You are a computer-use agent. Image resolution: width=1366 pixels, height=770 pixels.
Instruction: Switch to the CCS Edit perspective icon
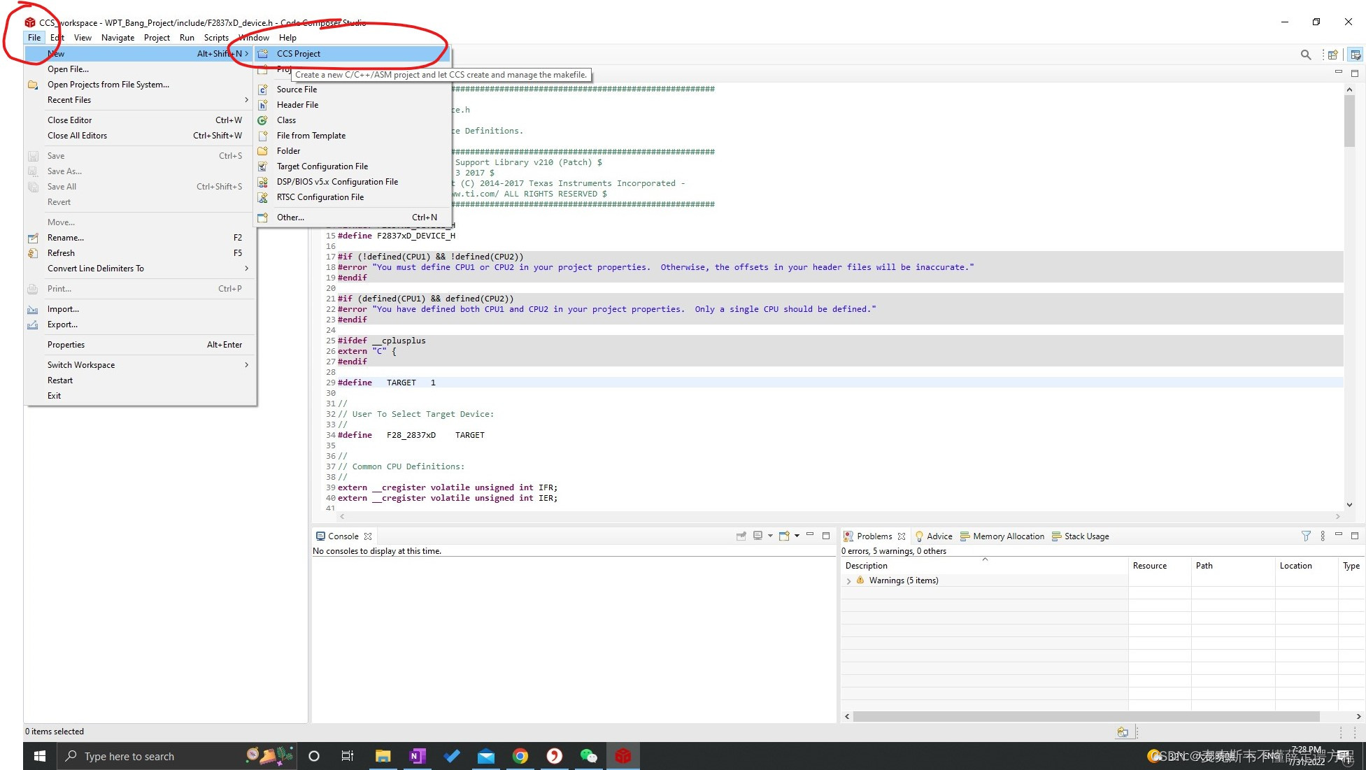click(x=1356, y=55)
